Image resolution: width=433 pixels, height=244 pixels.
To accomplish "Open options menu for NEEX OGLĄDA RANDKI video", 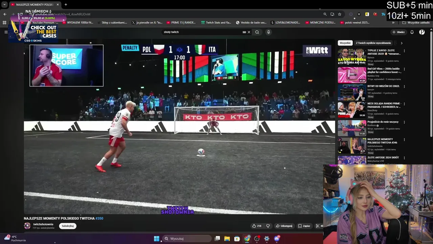I will click(x=404, y=104).
